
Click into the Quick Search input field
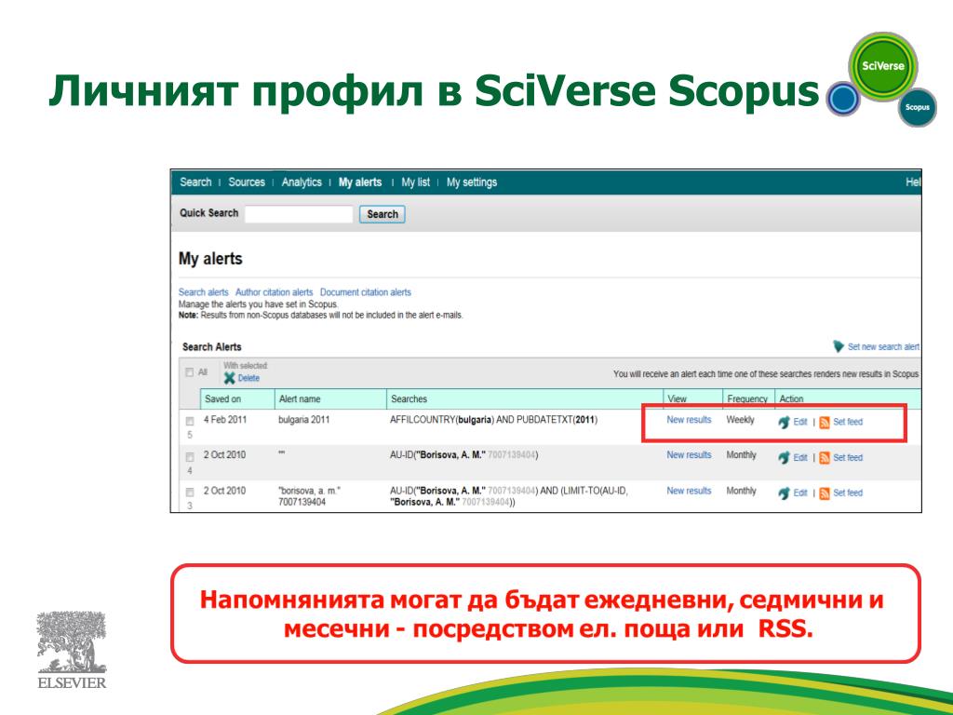point(299,214)
